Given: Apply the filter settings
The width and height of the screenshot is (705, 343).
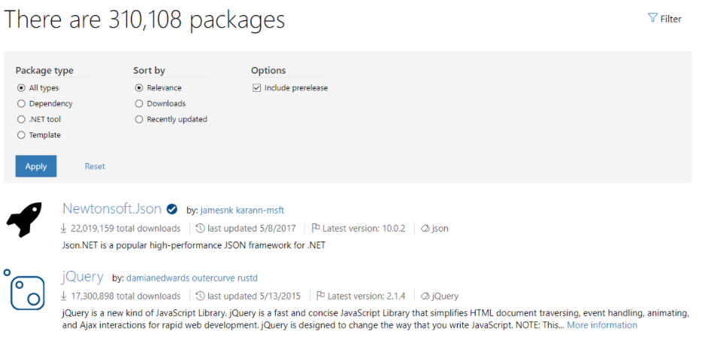Looking at the screenshot, I should coord(36,166).
